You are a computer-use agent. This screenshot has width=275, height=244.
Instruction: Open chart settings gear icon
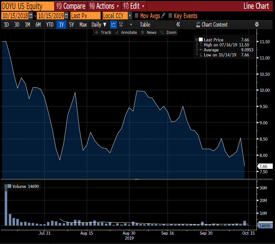point(257,24)
